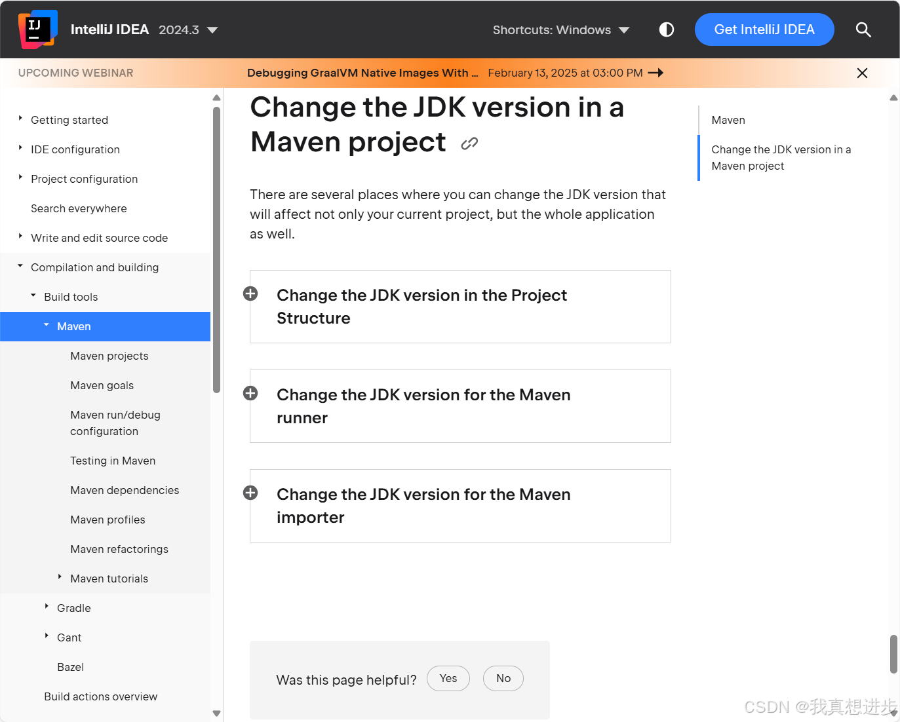Expand plus icon for Project Structure section
The image size is (900, 722).
[x=250, y=294]
